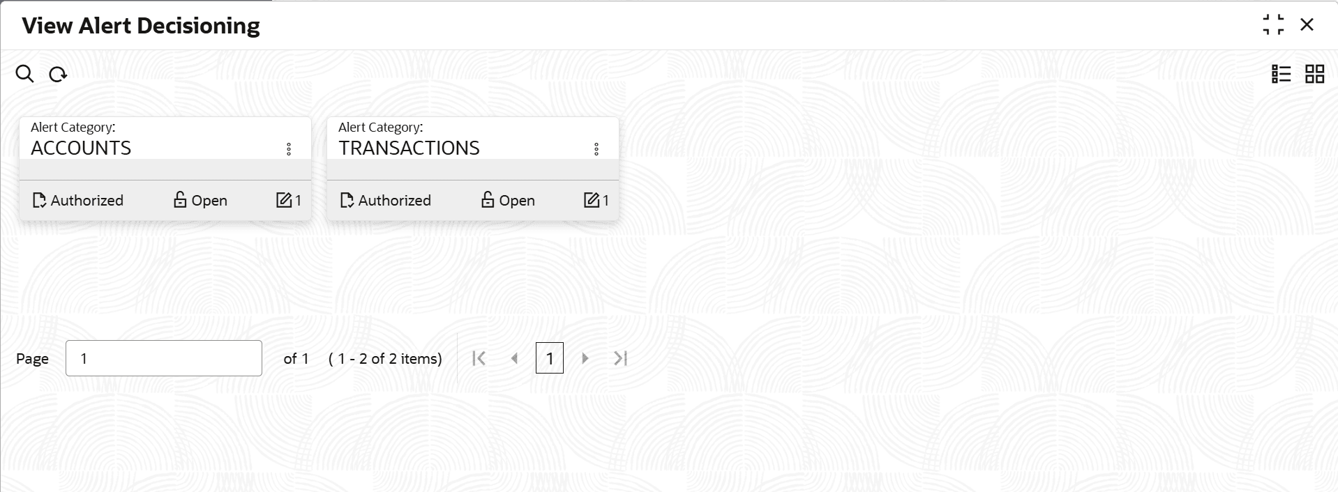Select page 1 in pagination

(550, 358)
